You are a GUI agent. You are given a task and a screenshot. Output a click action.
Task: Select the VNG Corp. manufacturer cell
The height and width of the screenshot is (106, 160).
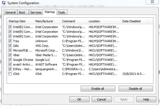click(x=42, y=46)
